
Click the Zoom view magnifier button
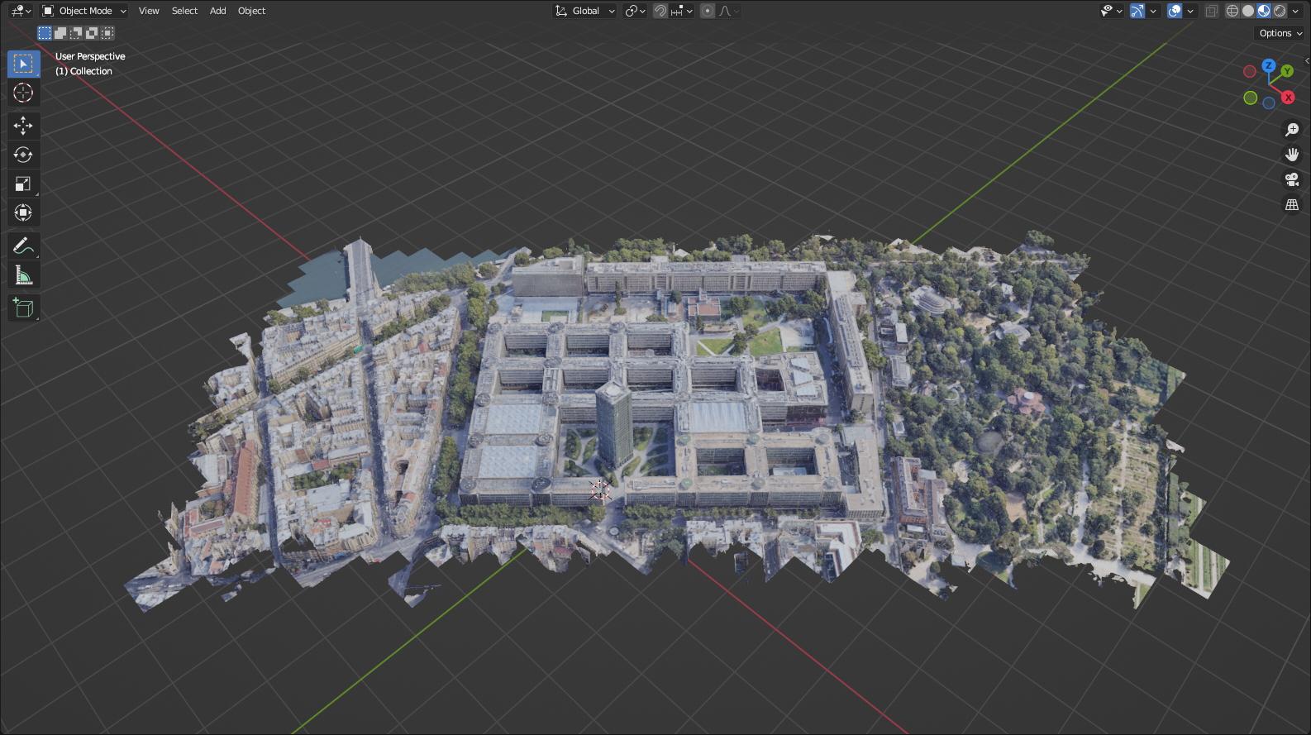1292,130
